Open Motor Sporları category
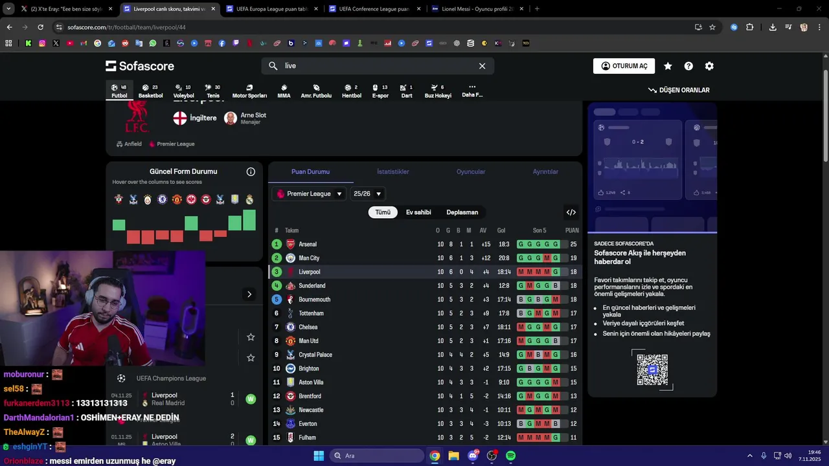Screen dimensions: 829x466 click(249, 91)
